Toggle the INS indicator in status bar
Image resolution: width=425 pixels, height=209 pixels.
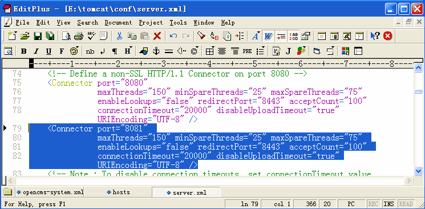click(388, 204)
